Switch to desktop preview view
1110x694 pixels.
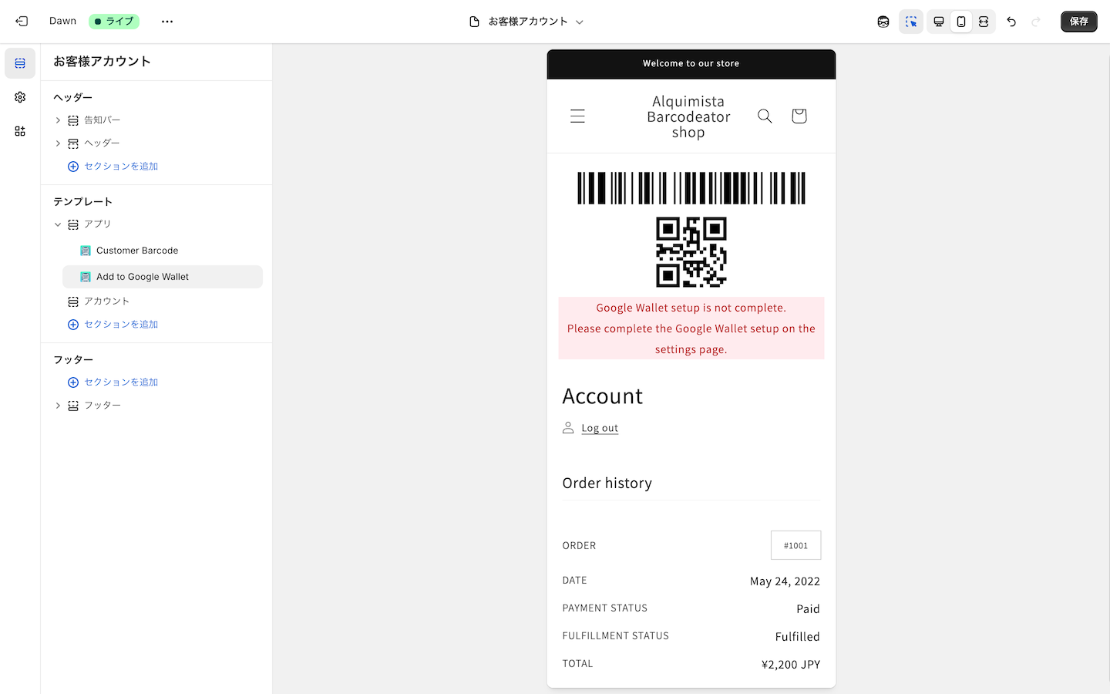coord(938,22)
